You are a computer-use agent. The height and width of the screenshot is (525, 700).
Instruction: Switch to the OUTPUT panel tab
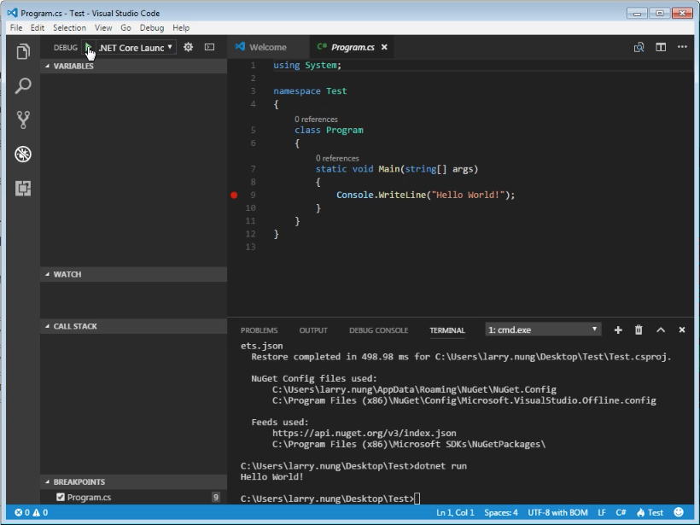click(x=313, y=330)
